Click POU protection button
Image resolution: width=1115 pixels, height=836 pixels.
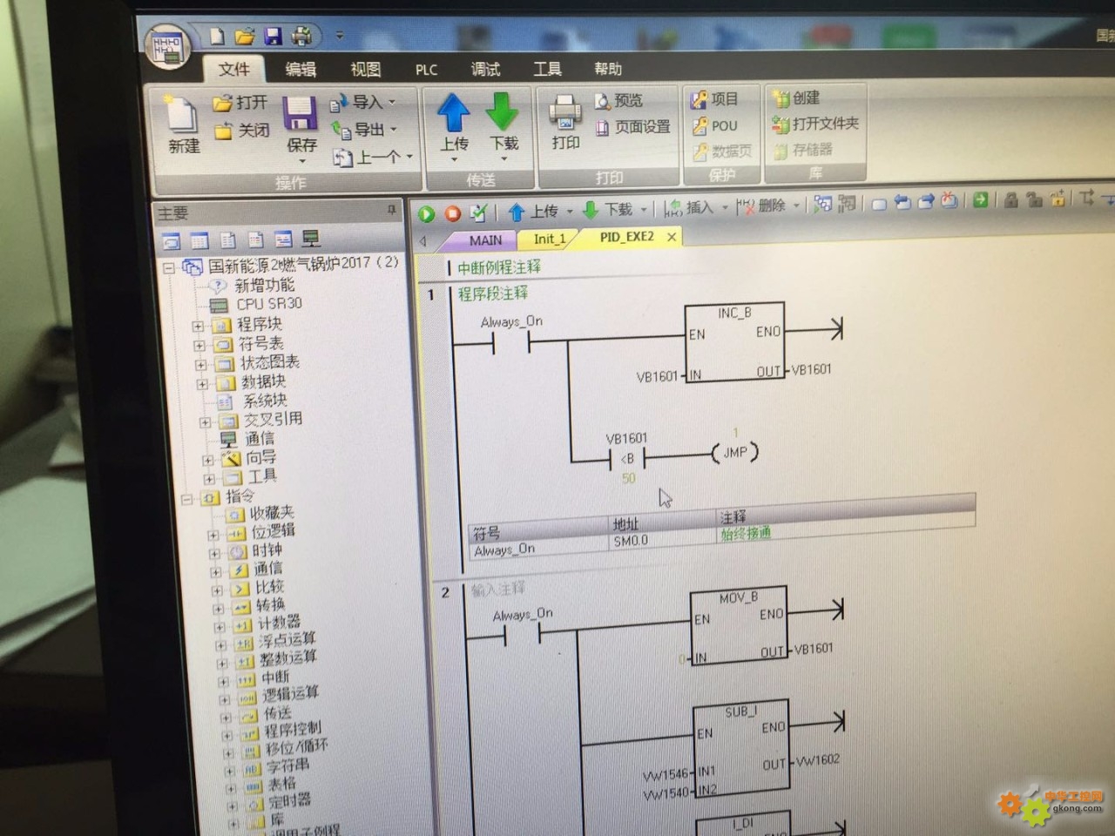(x=715, y=125)
